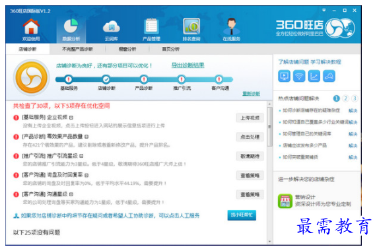Collapse the 企业视频 item details
Screen dimensions: 377x247
click(x=71, y=118)
